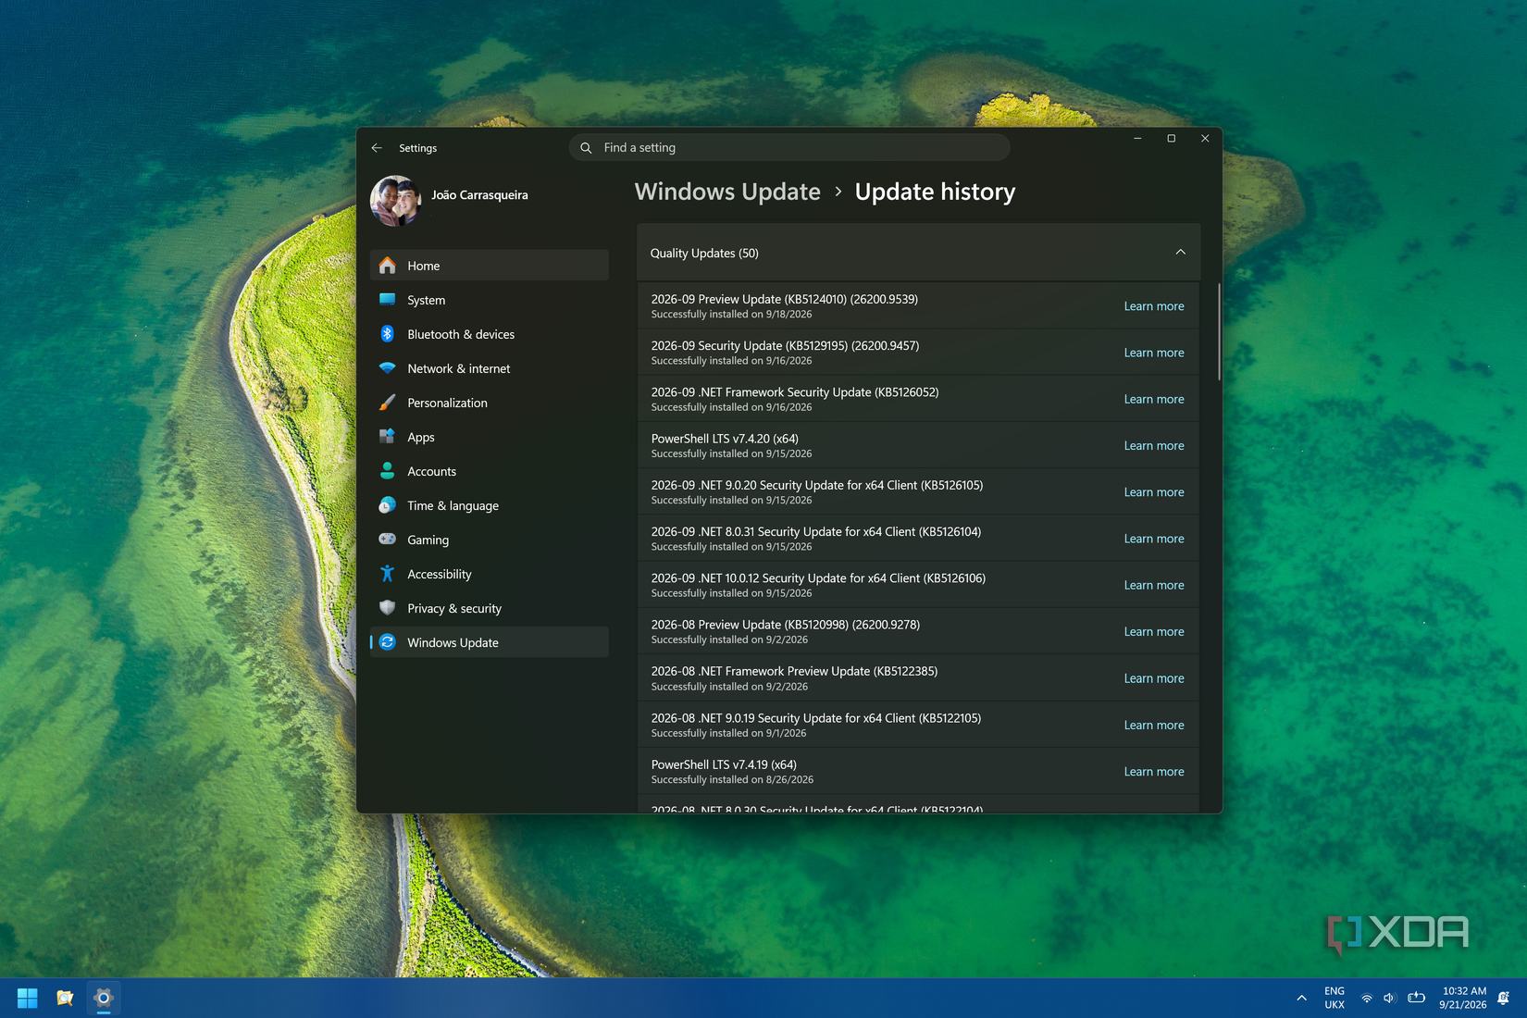Learn more about KB5126105 .NET 9.0.20
The width and height of the screenshot is (1527, 1018).
pos(1154,492)
